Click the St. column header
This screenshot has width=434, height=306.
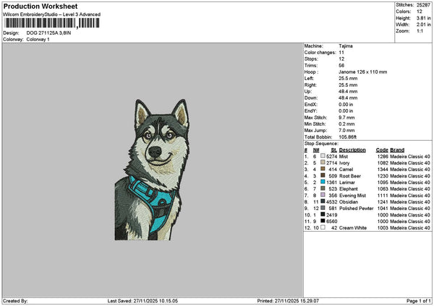[334, 150]
